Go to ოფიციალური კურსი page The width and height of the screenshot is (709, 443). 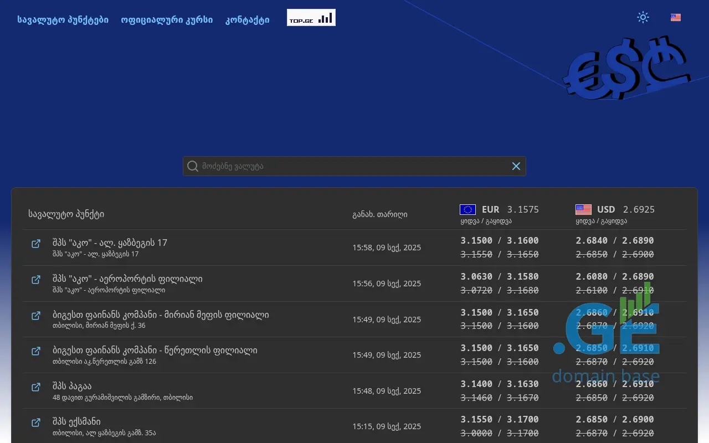pos(167,20)
